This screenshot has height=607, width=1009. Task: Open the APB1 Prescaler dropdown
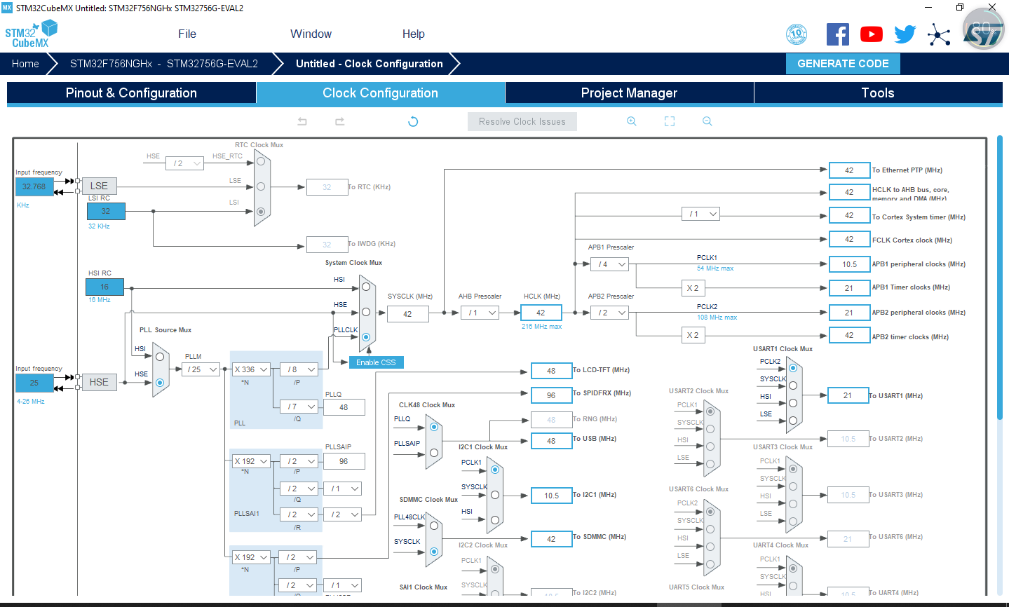[x=610, y=264]
